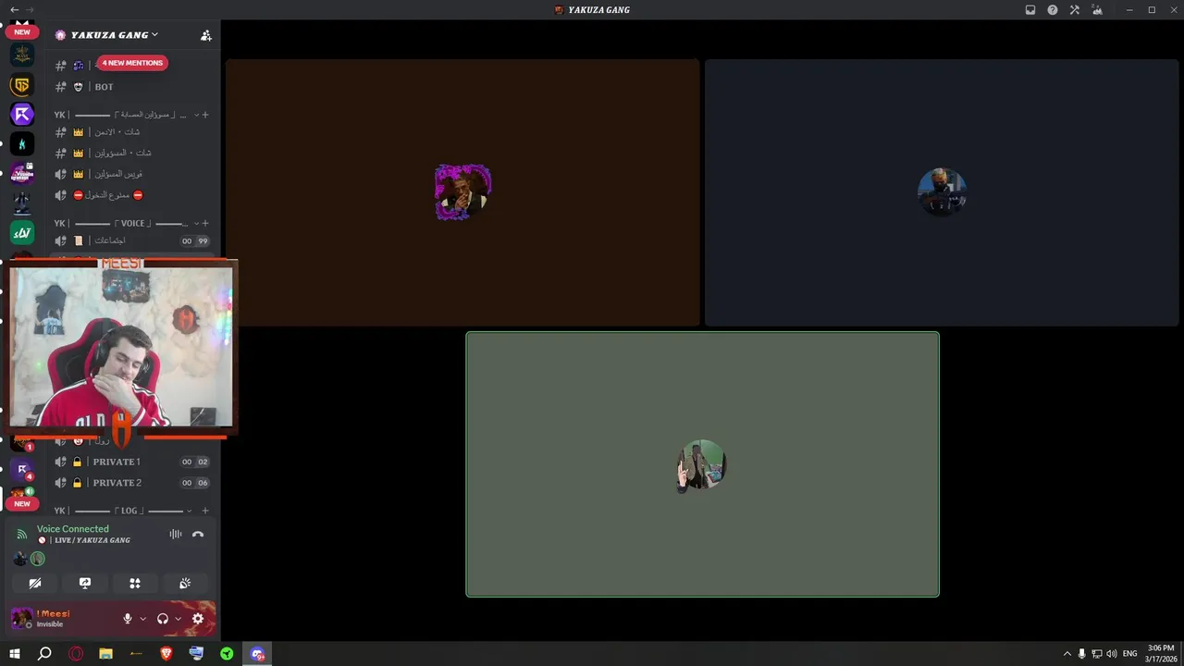This screenshot has height=666, width=1184.
Task: Mute the microphone in the user panel
Action: tap(128, 619)
